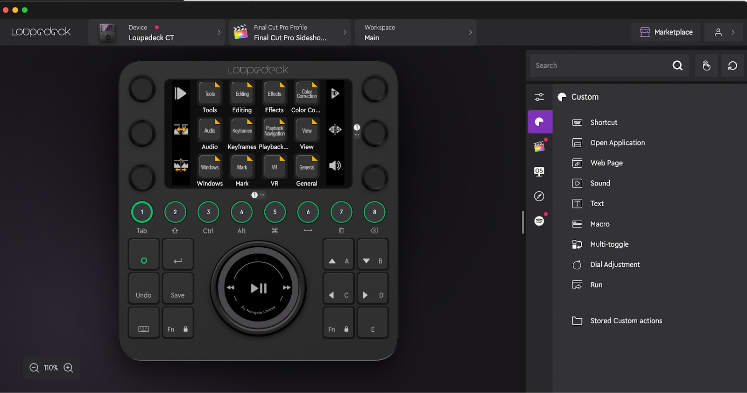Open the Effects folder button
Viewport: 747px width, 393px height.
275,93
